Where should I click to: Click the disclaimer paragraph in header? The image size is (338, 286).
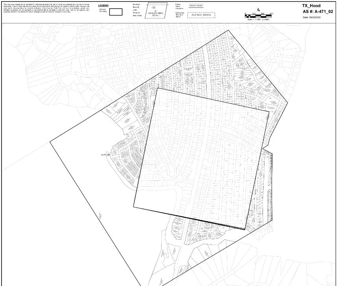(46, 8)
